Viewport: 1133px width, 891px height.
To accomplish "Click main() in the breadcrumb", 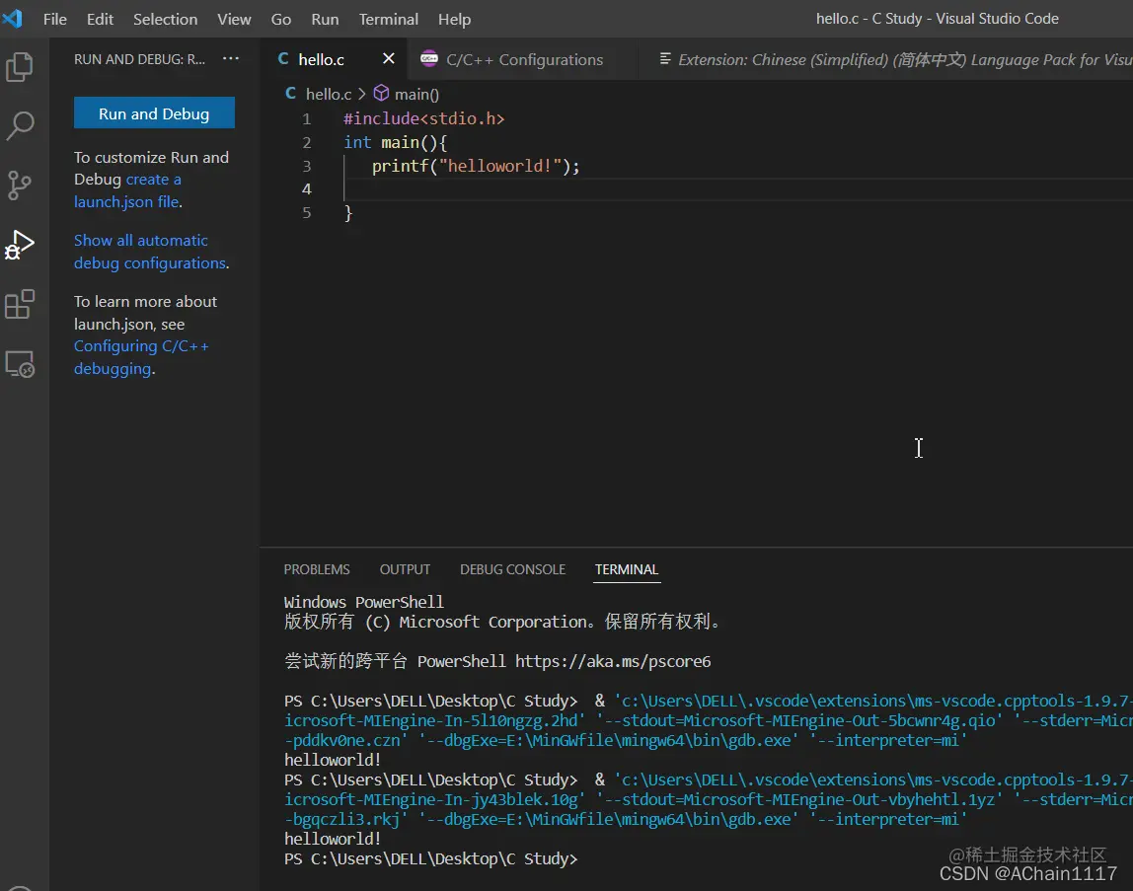I will [416, 94].
